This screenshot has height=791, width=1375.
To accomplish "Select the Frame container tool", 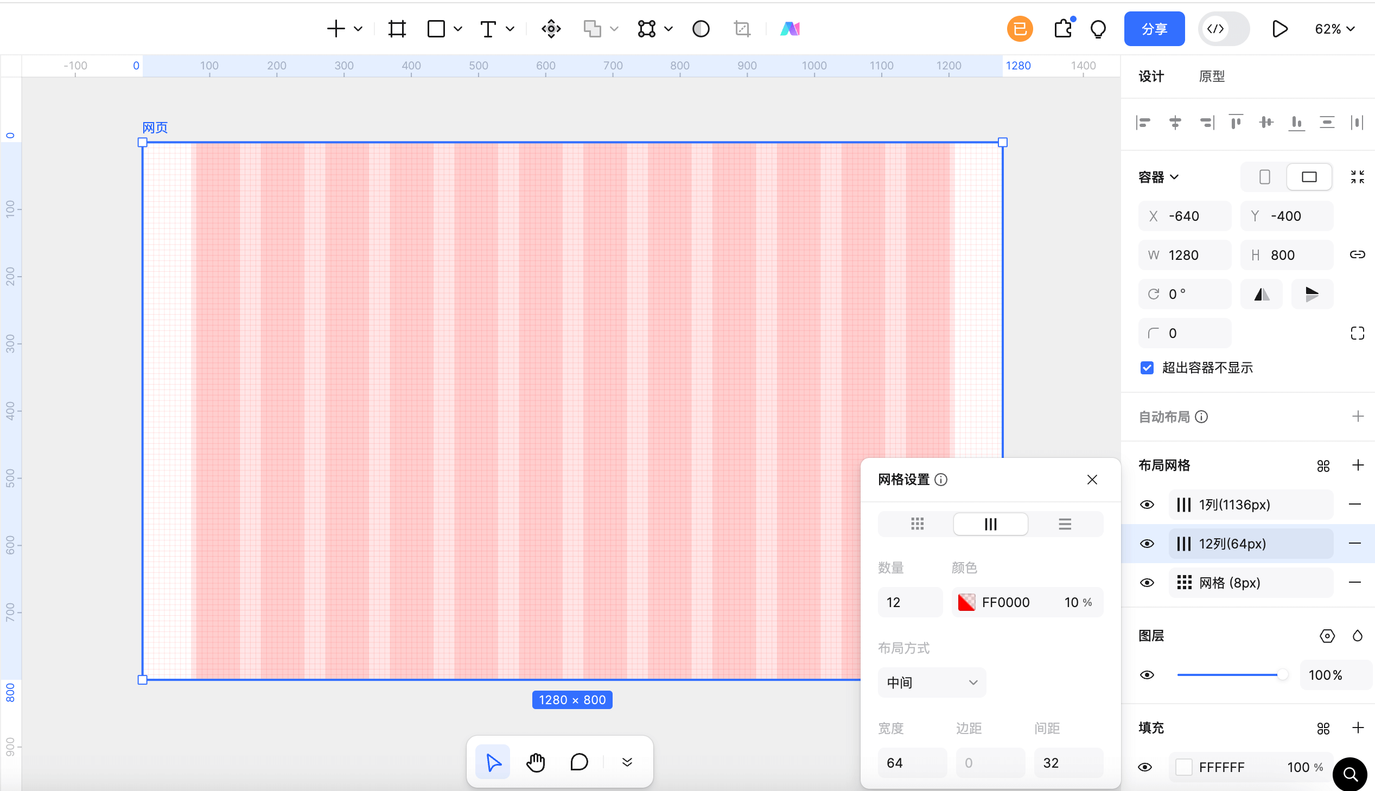I will click(397, 29).
